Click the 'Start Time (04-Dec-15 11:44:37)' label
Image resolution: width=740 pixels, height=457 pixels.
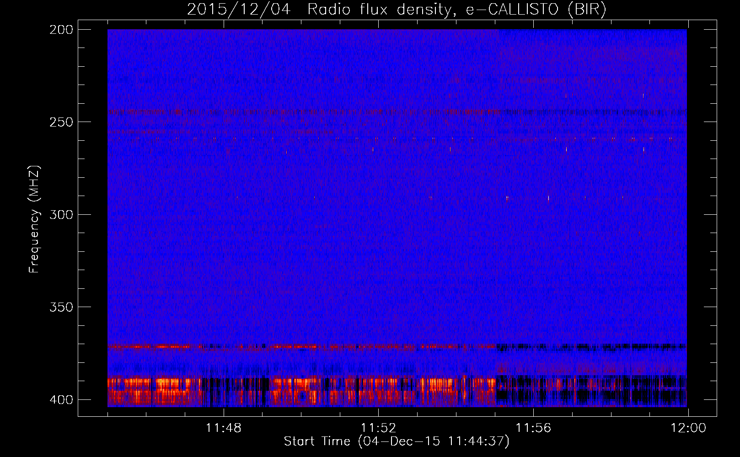pos(397,441)
